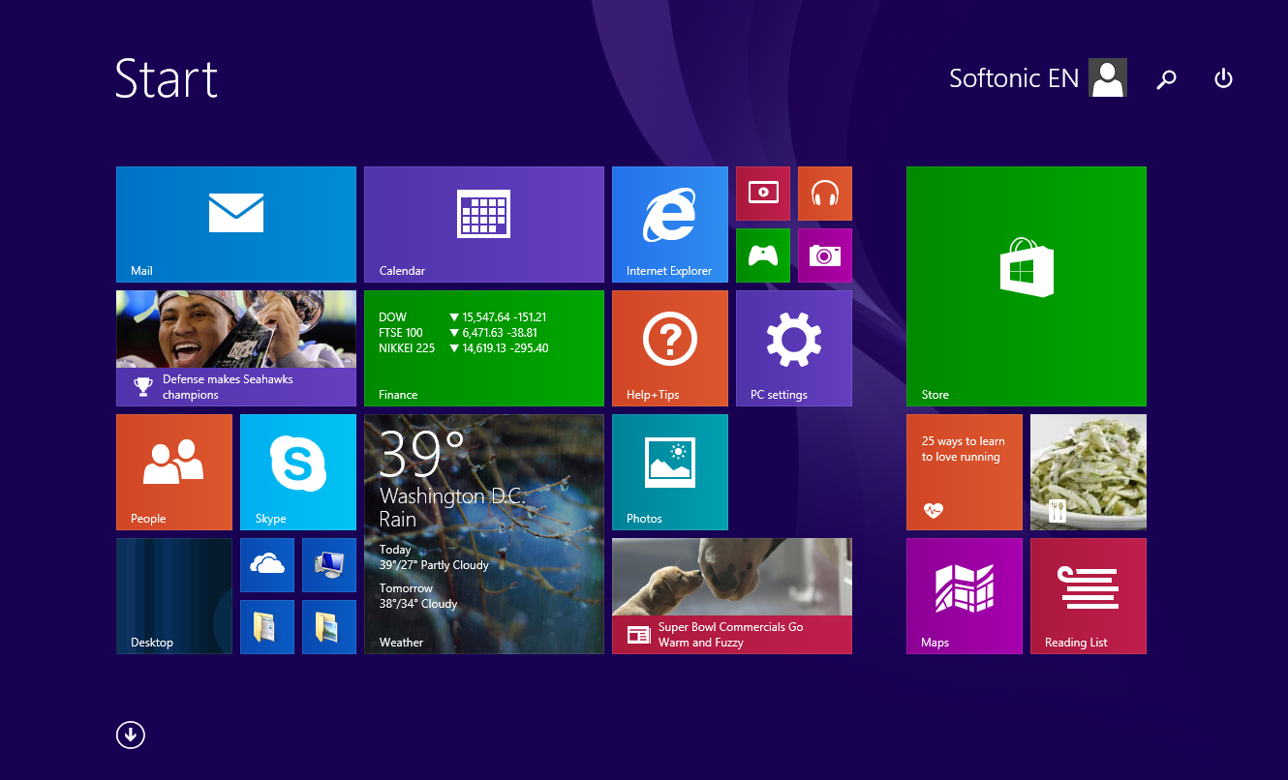Open the Skype tile
The image size is (1288, 780).
(297, 472)
